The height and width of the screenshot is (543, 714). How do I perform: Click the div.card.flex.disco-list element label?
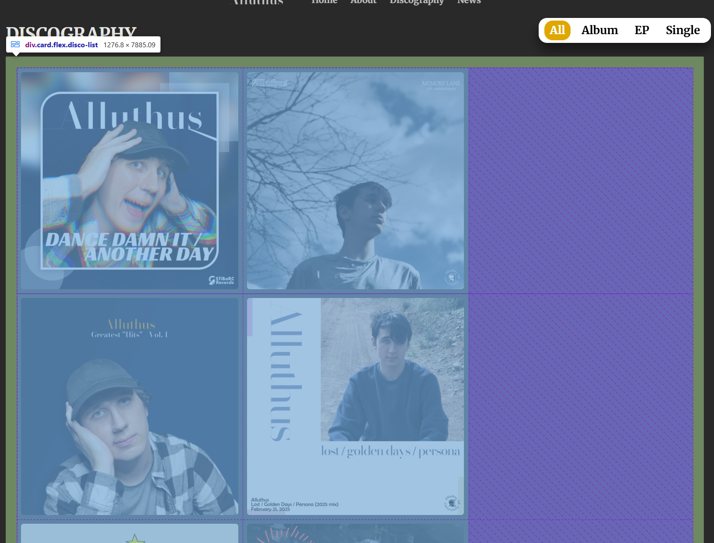tap(61, 45)
